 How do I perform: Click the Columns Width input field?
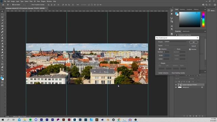(166, 56)
